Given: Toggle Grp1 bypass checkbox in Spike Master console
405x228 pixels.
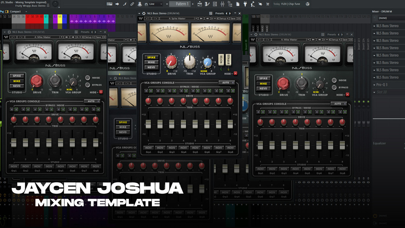Looking at the screenshot, I should point(146,91).
